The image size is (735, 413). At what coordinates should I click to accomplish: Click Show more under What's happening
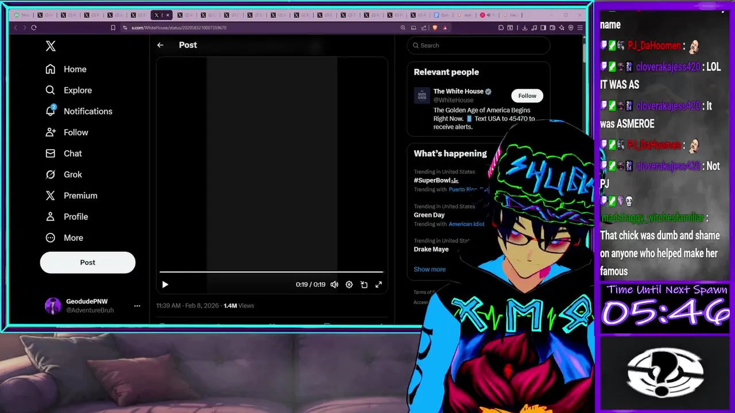pos(430,269)
